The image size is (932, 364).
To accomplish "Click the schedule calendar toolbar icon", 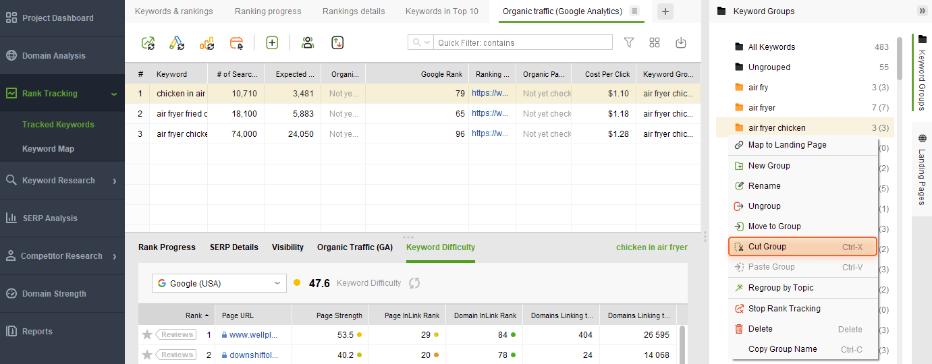I will tap(236, 43).
